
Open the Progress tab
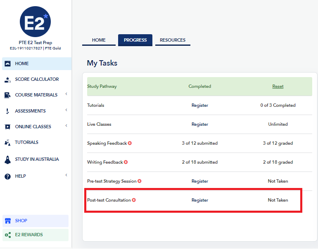coord(135,40)
